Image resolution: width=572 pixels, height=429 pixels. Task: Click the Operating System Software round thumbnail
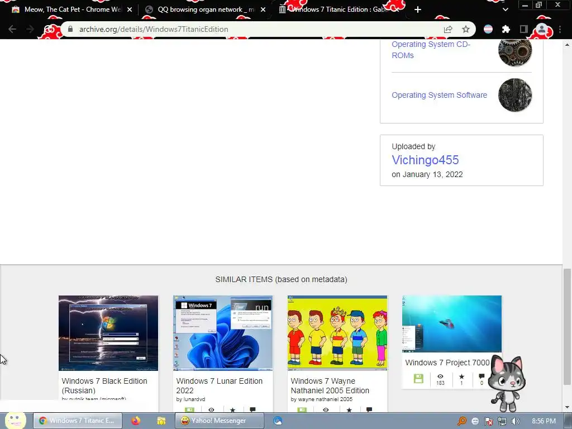pos(514,95)
